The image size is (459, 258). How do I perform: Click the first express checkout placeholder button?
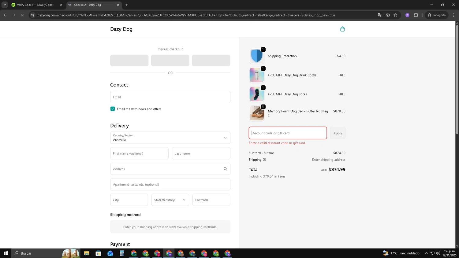coord(129,61)
